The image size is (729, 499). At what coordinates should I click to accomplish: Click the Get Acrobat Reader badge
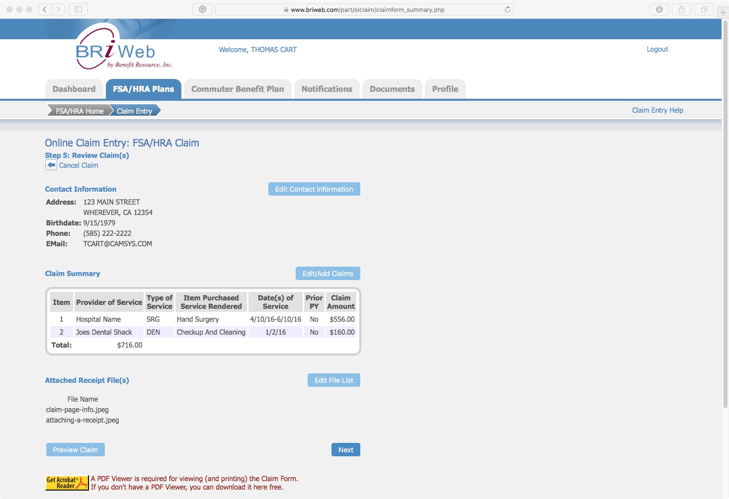(x=66, y=482)
